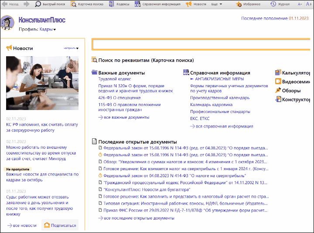Click the forward navigation arrow
Screen dimensions: 314x233
pos(27,4)
